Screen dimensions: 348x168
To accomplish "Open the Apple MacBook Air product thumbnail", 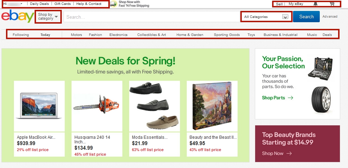I will [39, 106].
